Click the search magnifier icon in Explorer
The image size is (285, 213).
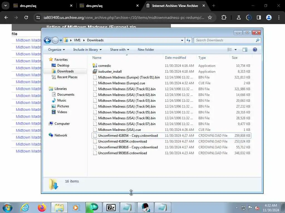(257, 40)
